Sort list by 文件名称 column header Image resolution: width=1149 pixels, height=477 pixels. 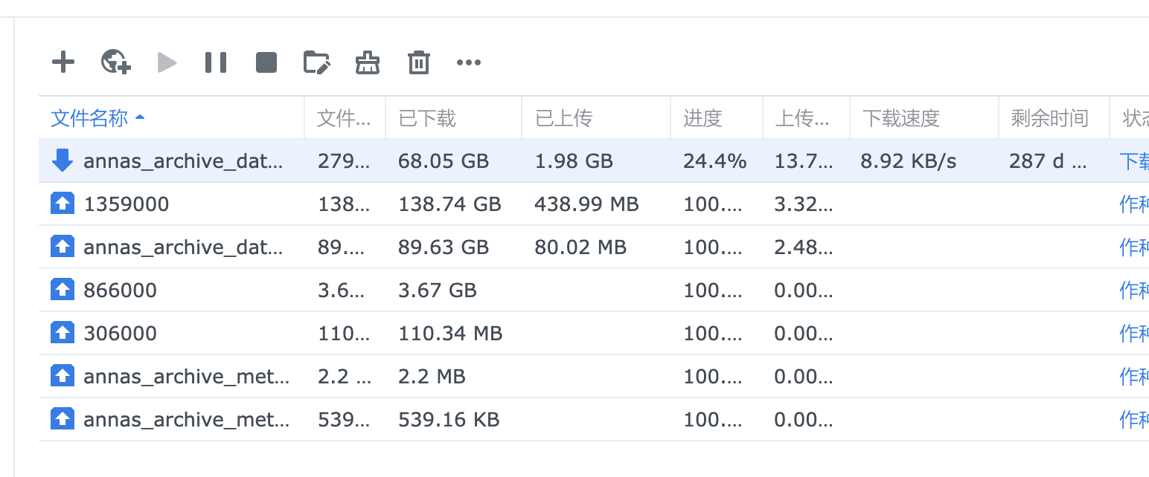point(89,118)
